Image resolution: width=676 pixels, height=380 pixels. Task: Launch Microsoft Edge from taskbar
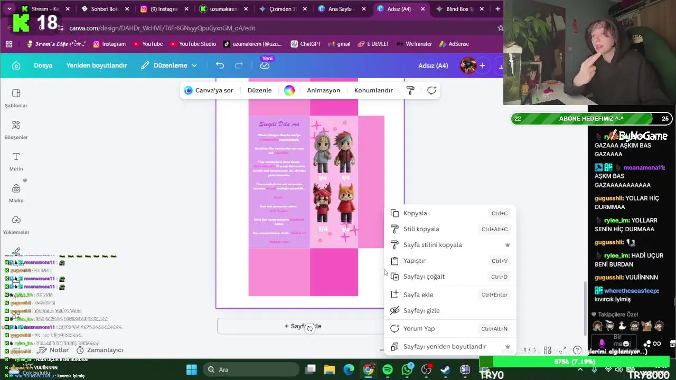pyautogui.click(x=349, y=369)
